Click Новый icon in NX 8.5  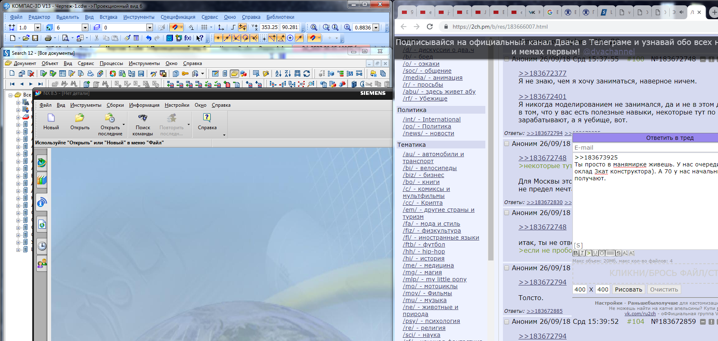(51, 122)
